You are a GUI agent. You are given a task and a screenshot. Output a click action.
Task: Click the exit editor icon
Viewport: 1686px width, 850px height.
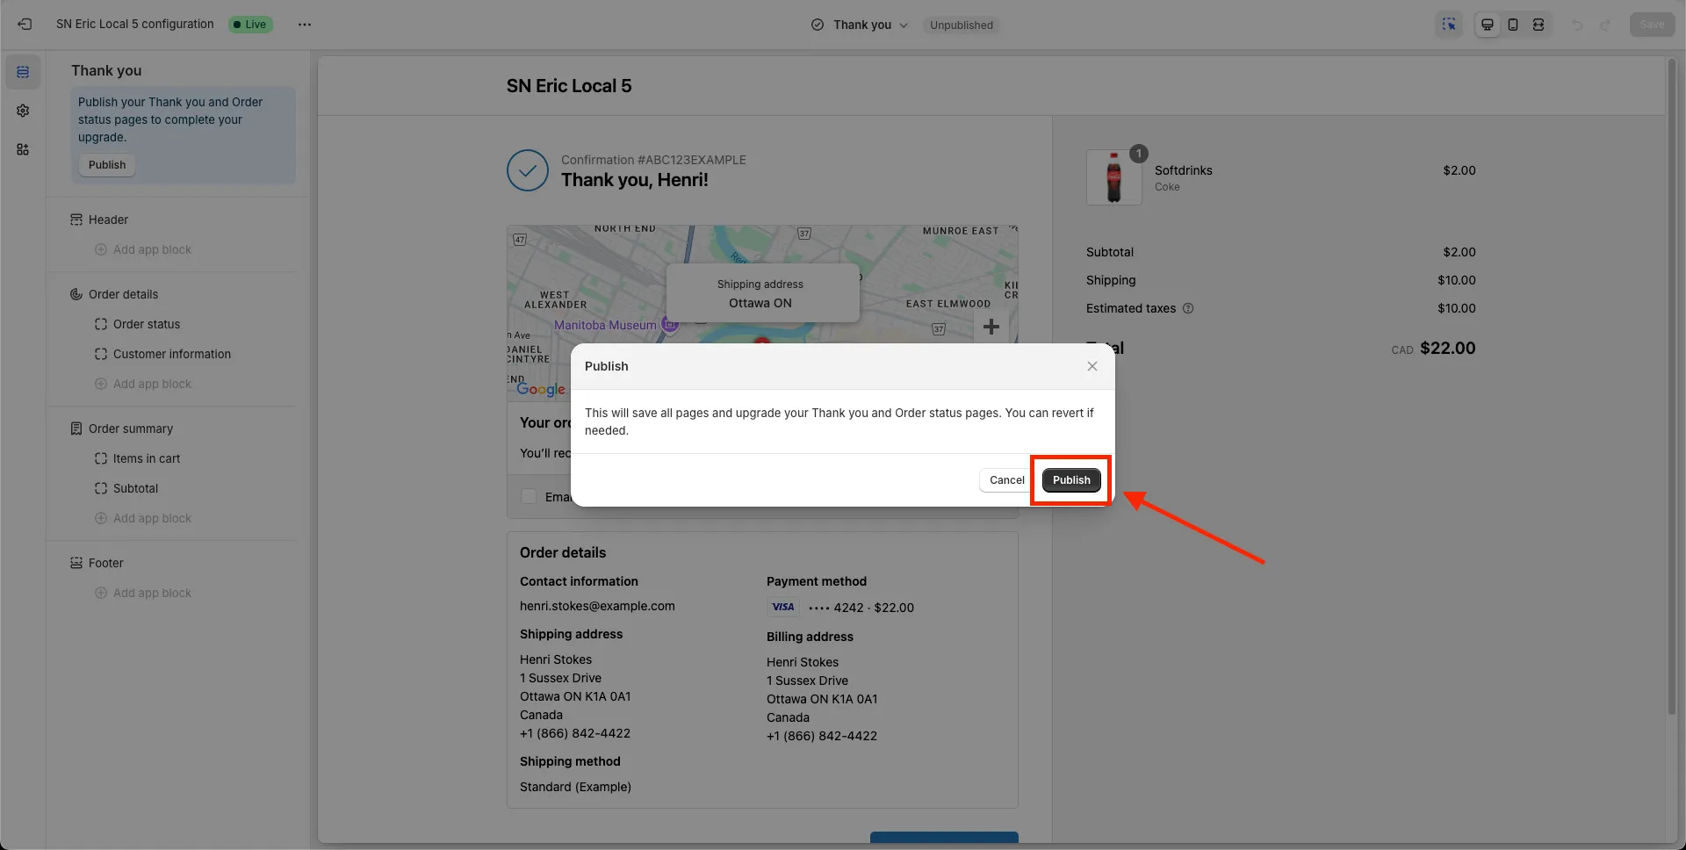point(25,25)
